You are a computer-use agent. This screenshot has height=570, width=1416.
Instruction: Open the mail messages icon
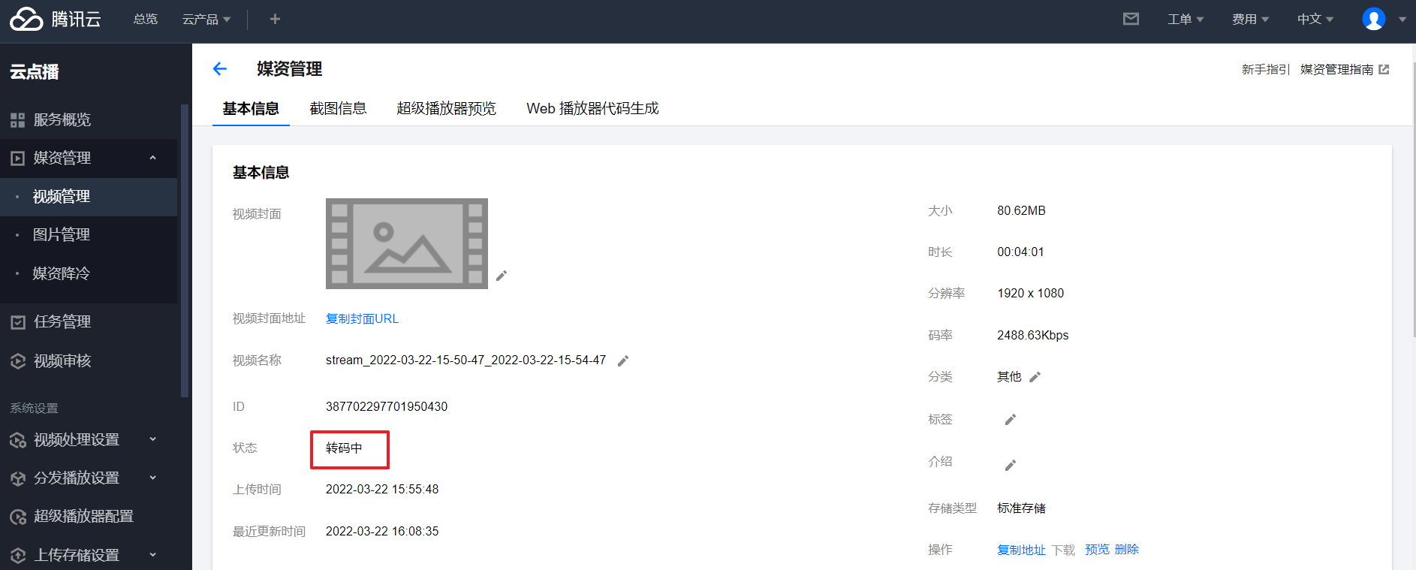1131,19
